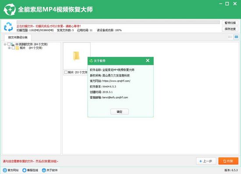Click the red recovery hint text at bottom
The image size is (241, 174).
31,161
